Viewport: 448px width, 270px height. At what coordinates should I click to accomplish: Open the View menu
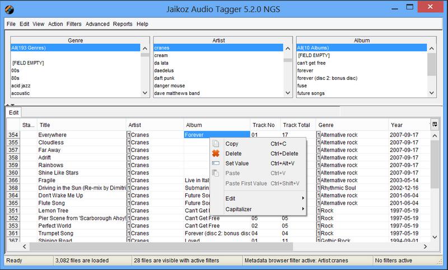click(x=38, y=24)
